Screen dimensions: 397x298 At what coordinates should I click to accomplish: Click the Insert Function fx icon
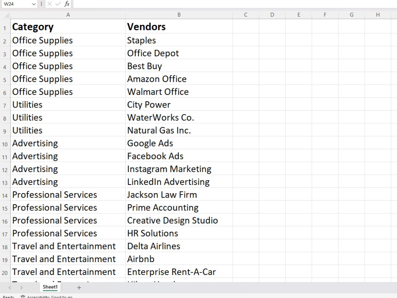[67, 4]
